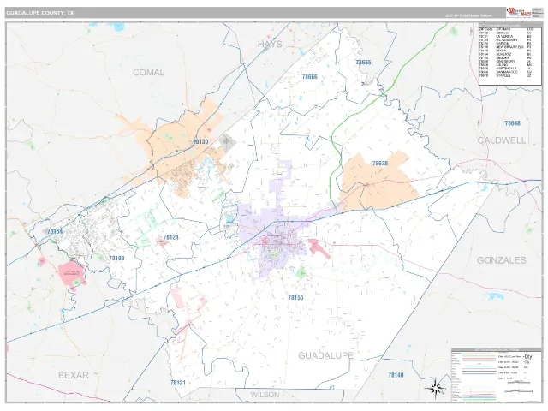Select ZIP code label 78655

363,63
